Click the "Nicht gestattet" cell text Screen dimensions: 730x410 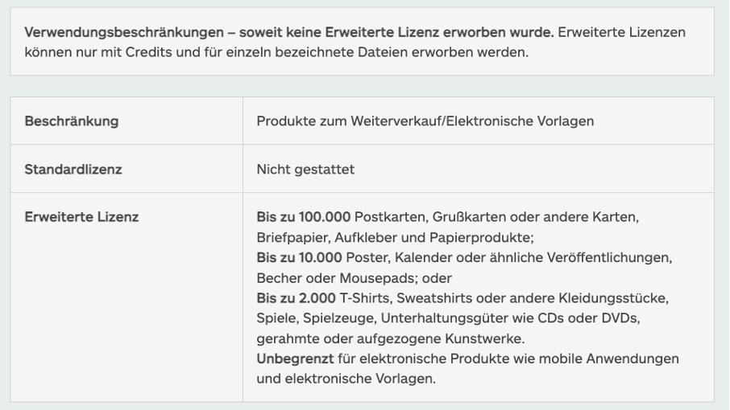coord(305,170)
